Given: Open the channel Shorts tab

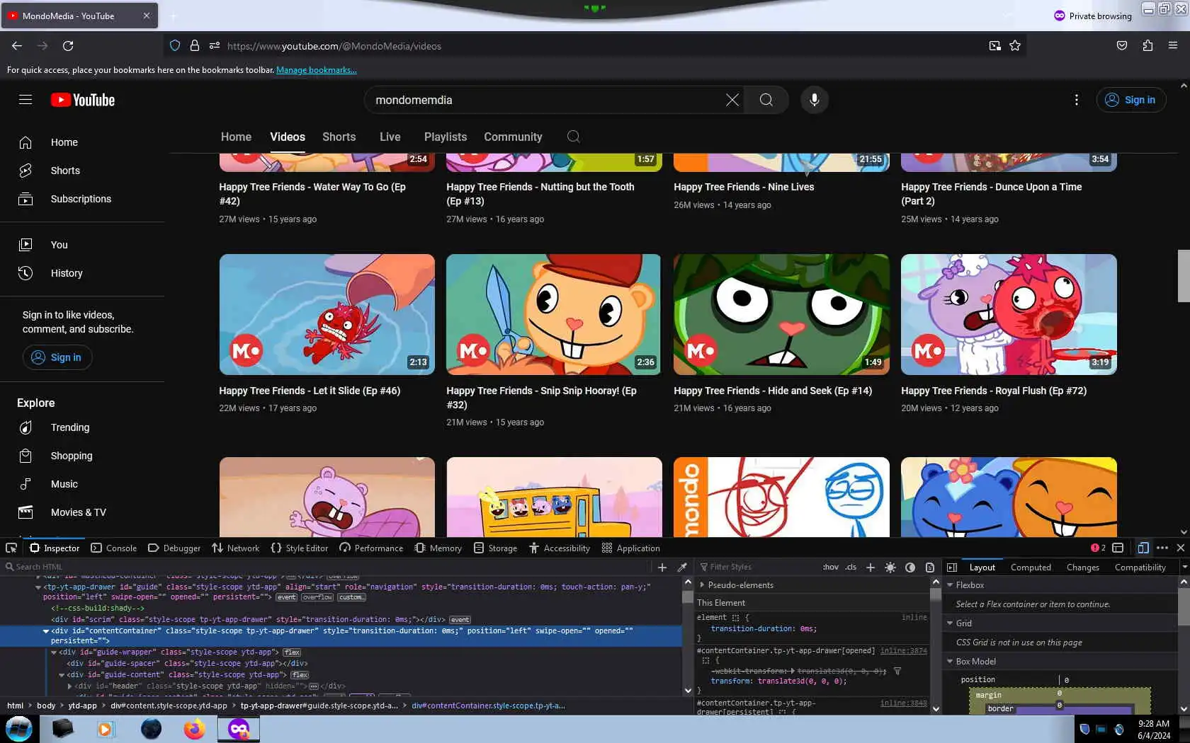Looking at the screenshot, I should point(339,137).
